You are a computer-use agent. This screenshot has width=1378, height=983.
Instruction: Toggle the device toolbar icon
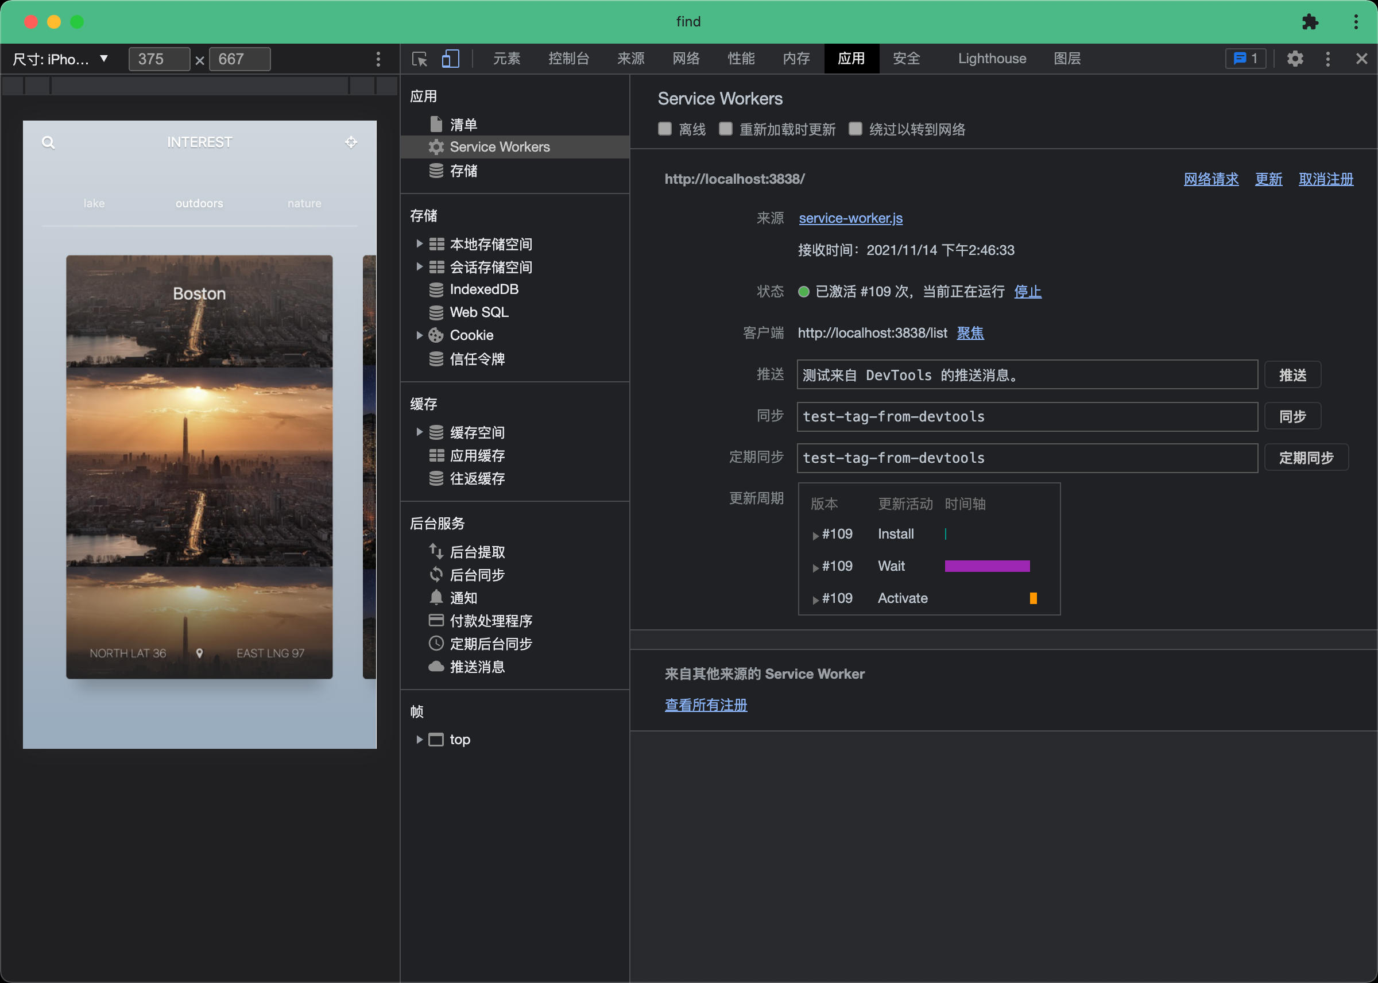point(450,59)
